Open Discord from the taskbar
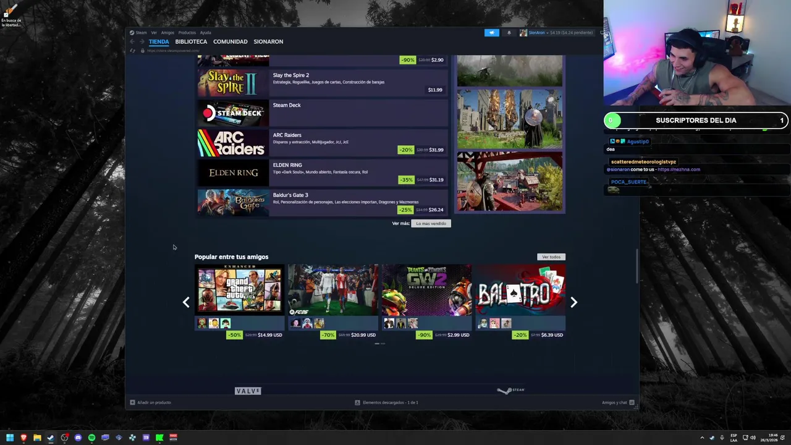791x445 pixels. coord(78,438)
